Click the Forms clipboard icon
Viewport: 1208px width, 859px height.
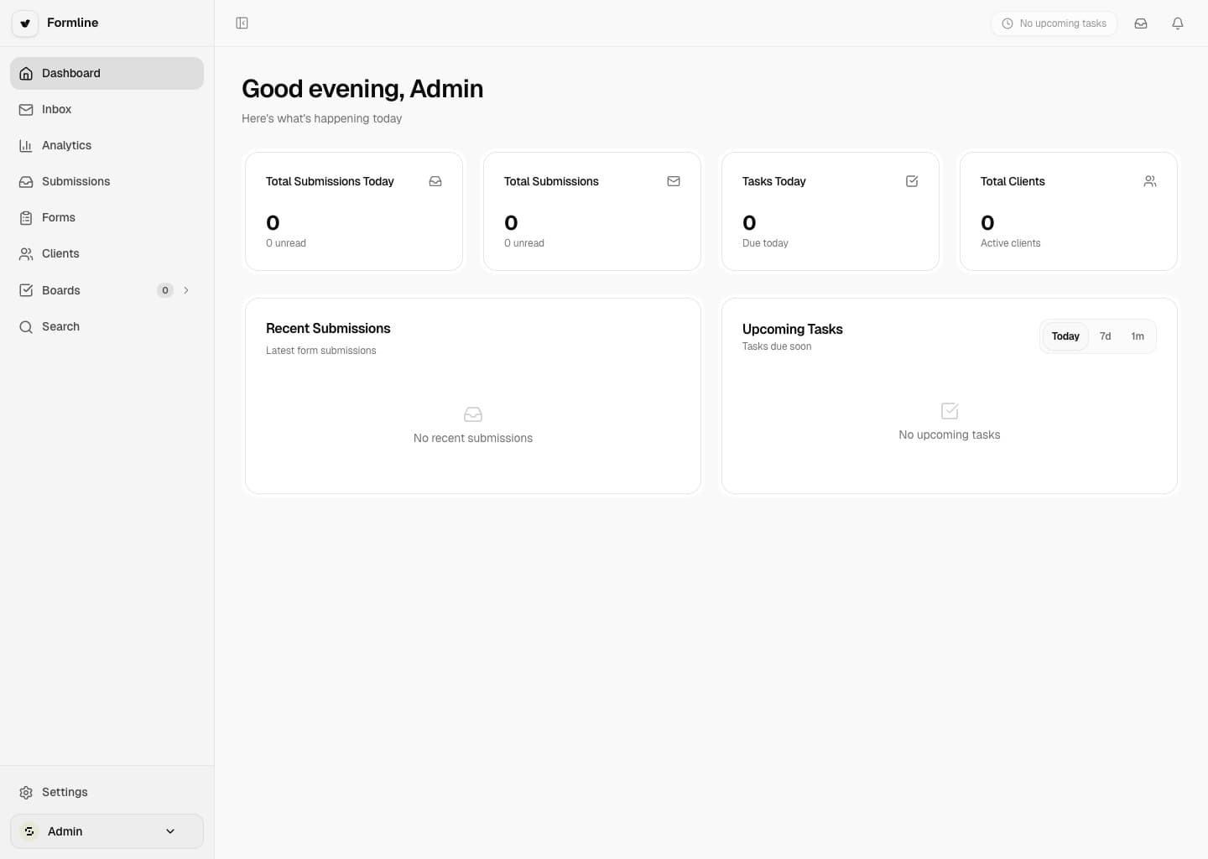pyautogui.click(x=26, y=218)
